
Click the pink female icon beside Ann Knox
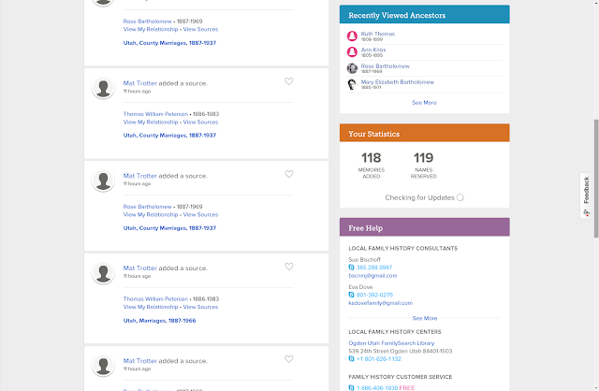pyautogui.click(x=352, y=51)
